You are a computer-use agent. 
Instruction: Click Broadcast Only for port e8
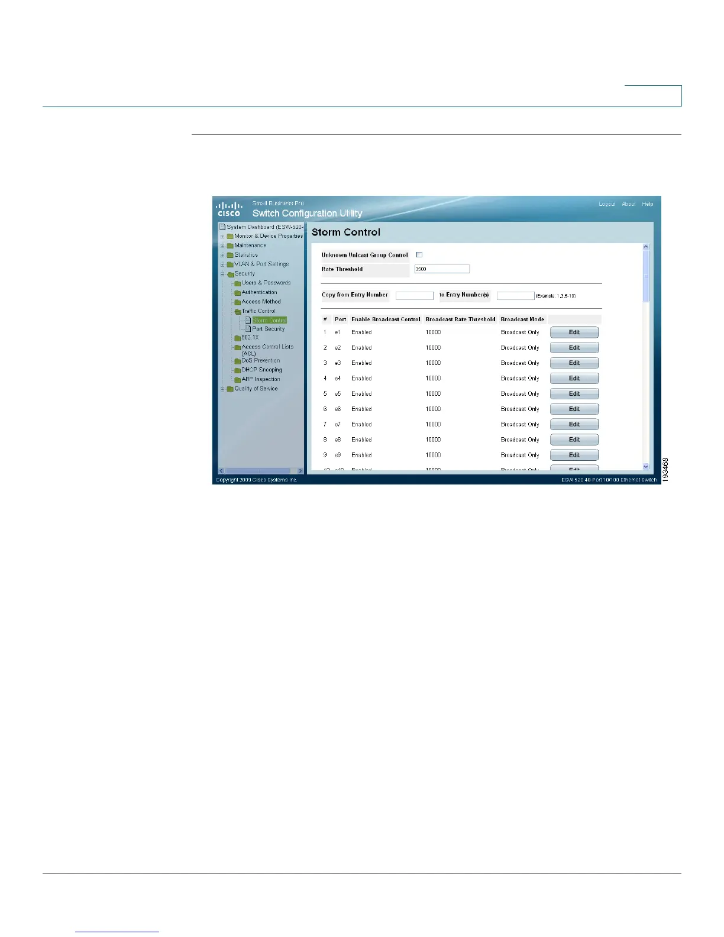click(x=520, y=440)
